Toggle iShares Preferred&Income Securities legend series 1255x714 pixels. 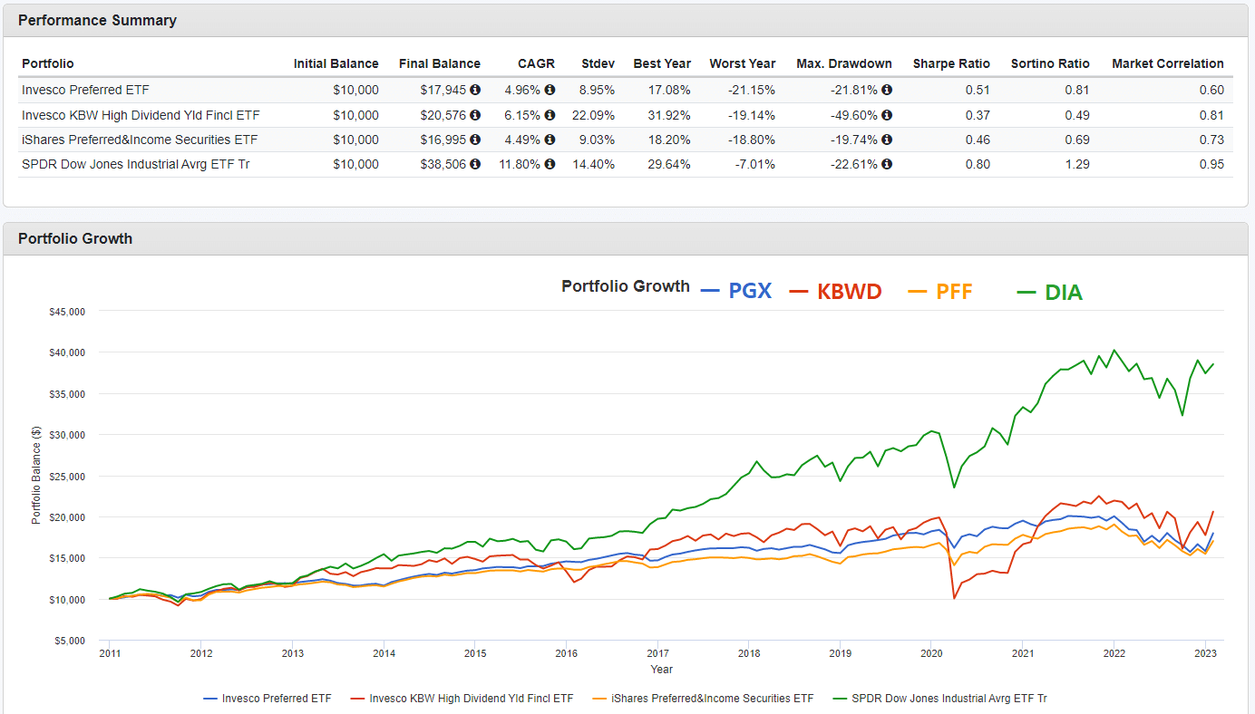click(703, 699)
